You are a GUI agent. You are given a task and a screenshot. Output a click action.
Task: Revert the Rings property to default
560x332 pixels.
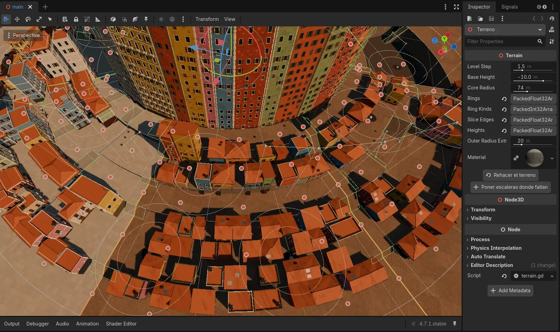point(504,99)
